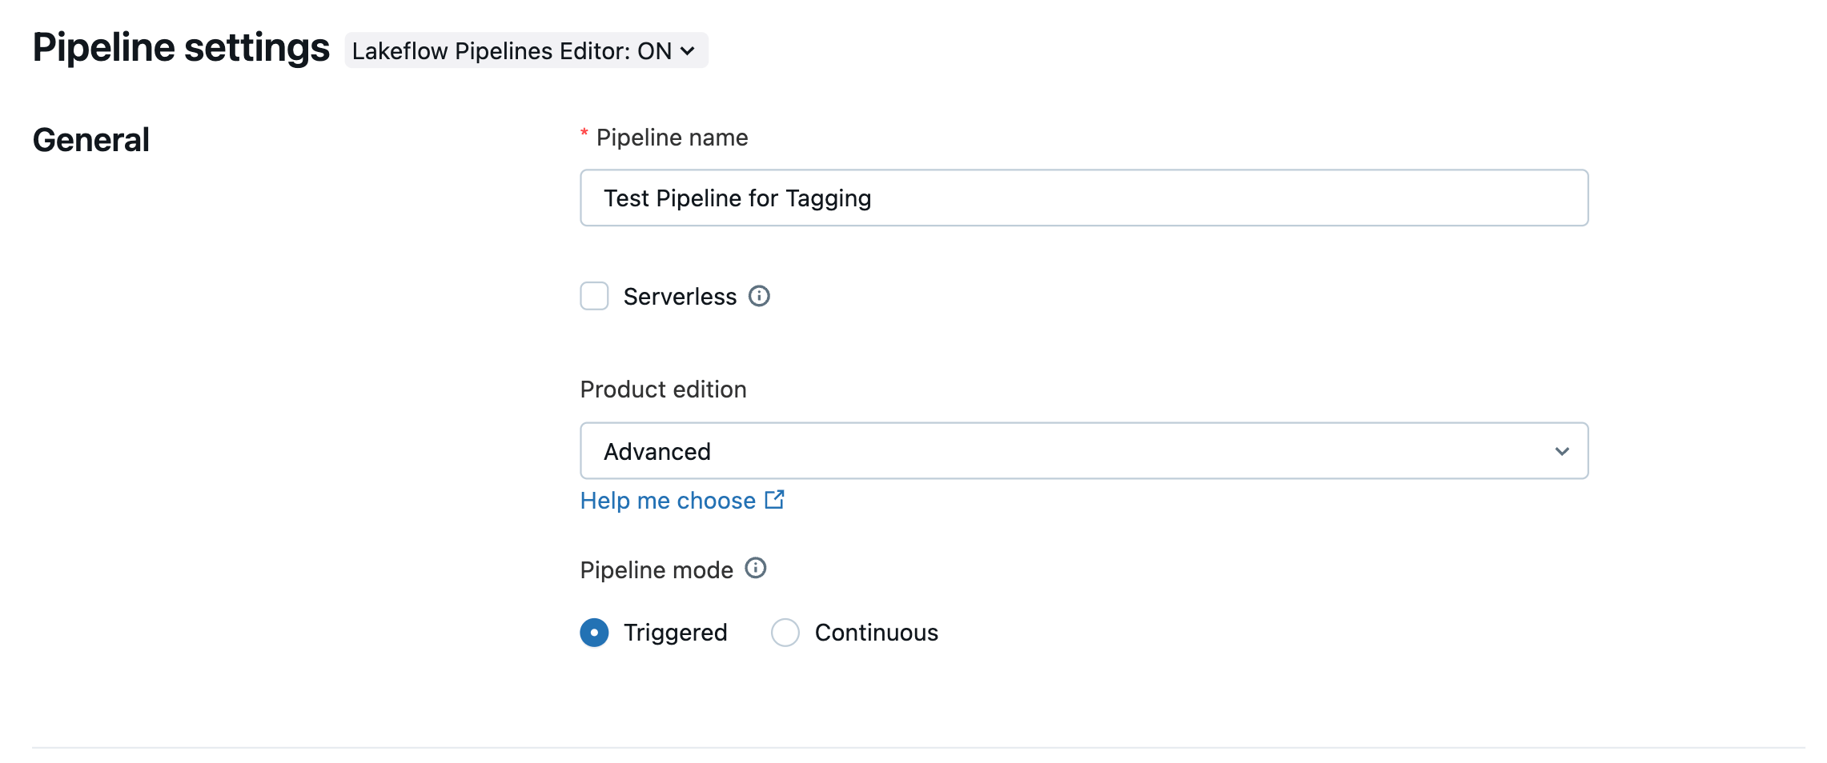Click the Pipeline name field label
This screenshot has width=1827, height=763.
pos(672,138)
